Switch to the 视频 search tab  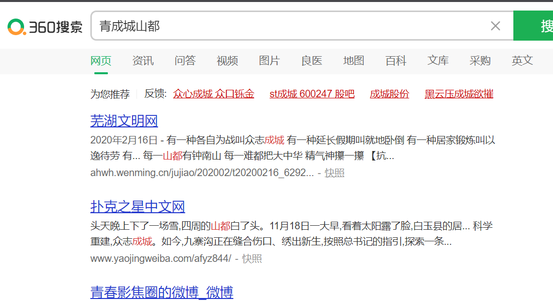pos(227,61)
